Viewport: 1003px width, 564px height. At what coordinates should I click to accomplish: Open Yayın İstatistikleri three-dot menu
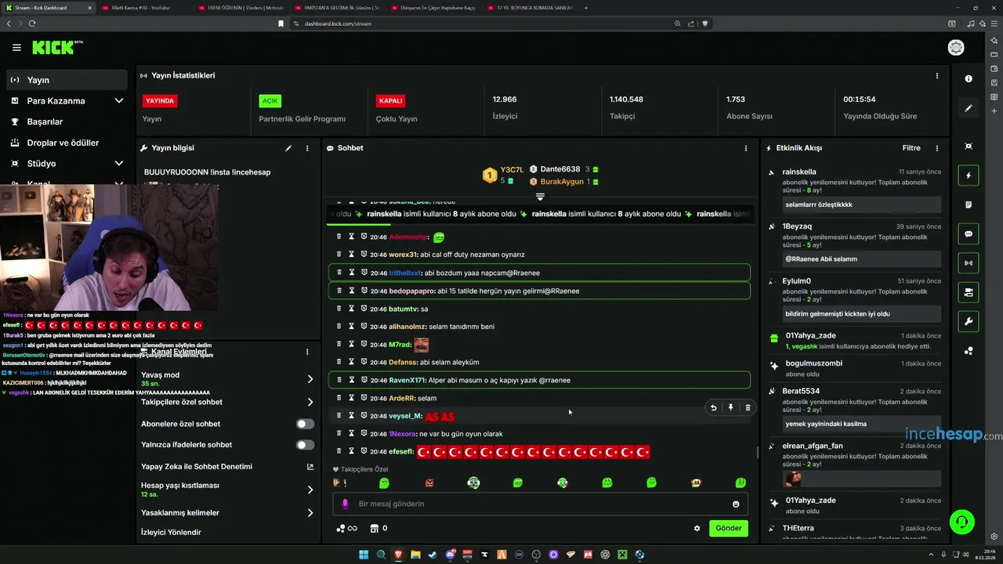click(x=937, y=76)
